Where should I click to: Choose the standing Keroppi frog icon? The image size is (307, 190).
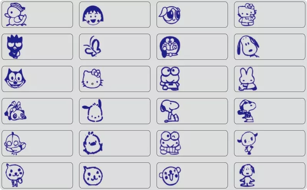click(x=170, y=79)
